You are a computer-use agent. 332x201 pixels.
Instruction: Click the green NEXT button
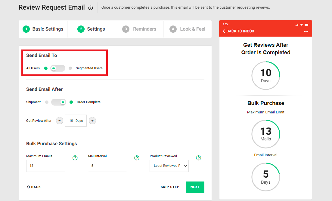pos(195,187)
